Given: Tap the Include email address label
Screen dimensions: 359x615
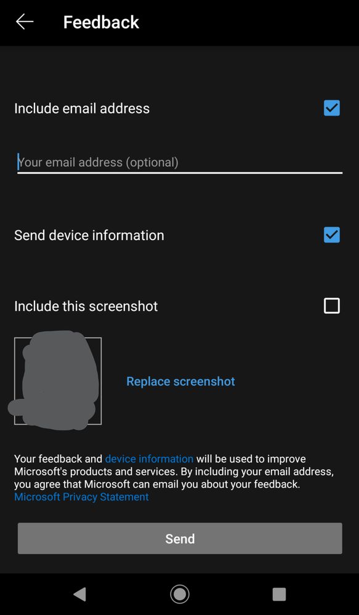Looking at the screenshot, I should [82, 108].
